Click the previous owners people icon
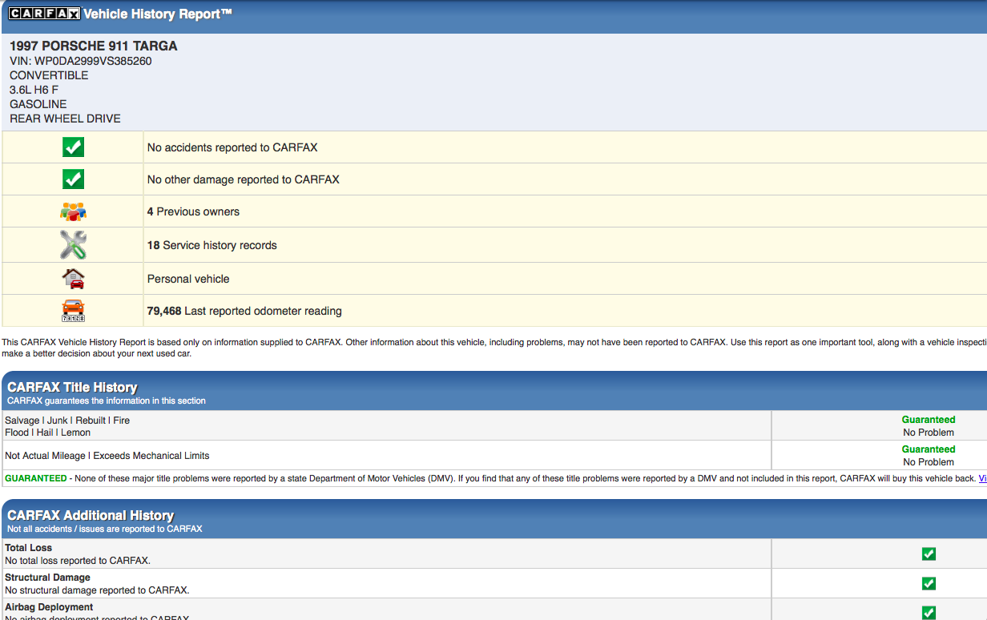Screen dimensions: 987x620 [x=73, y=211]
